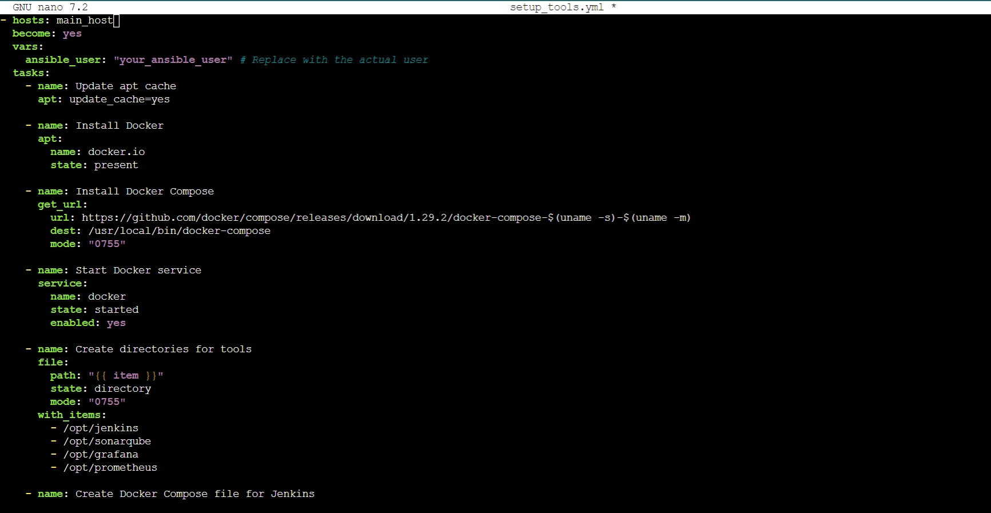Click the 'tasks:' key
The height and width of the screenshot is (513, 991).
click(x=31, y=73)
